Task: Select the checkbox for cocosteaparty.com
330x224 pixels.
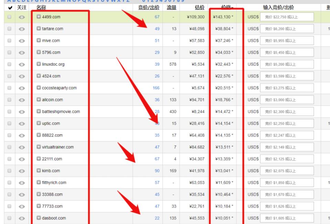Action: pos(9,88)
